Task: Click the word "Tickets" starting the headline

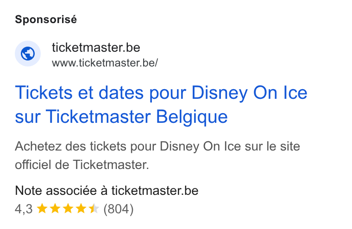Action: (x=44, y=92)
